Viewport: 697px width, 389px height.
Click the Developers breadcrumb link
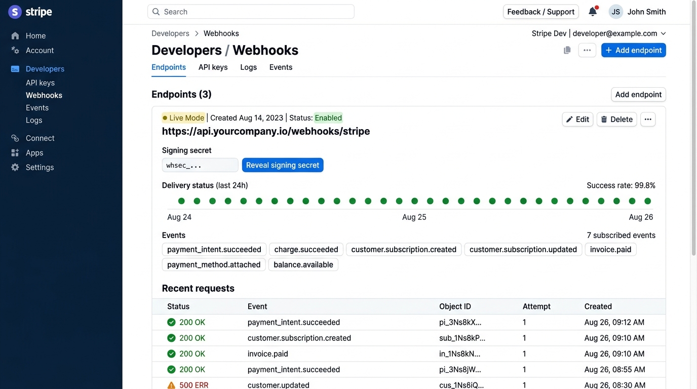click(x=170, y=33)
